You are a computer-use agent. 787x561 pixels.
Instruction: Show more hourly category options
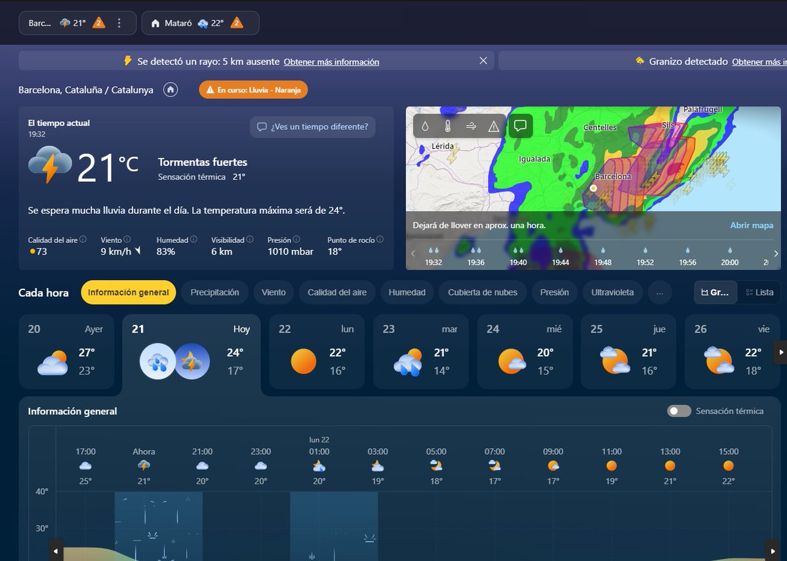click(660, 293)
